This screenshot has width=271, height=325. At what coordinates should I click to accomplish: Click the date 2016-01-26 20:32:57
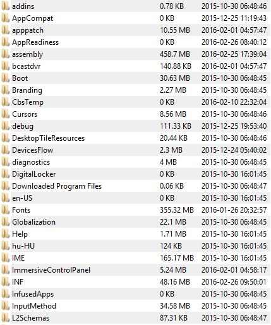[234, 210]
